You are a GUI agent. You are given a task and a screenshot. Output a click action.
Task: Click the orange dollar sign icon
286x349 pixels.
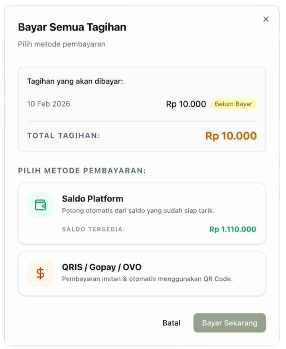pos(40,273)
